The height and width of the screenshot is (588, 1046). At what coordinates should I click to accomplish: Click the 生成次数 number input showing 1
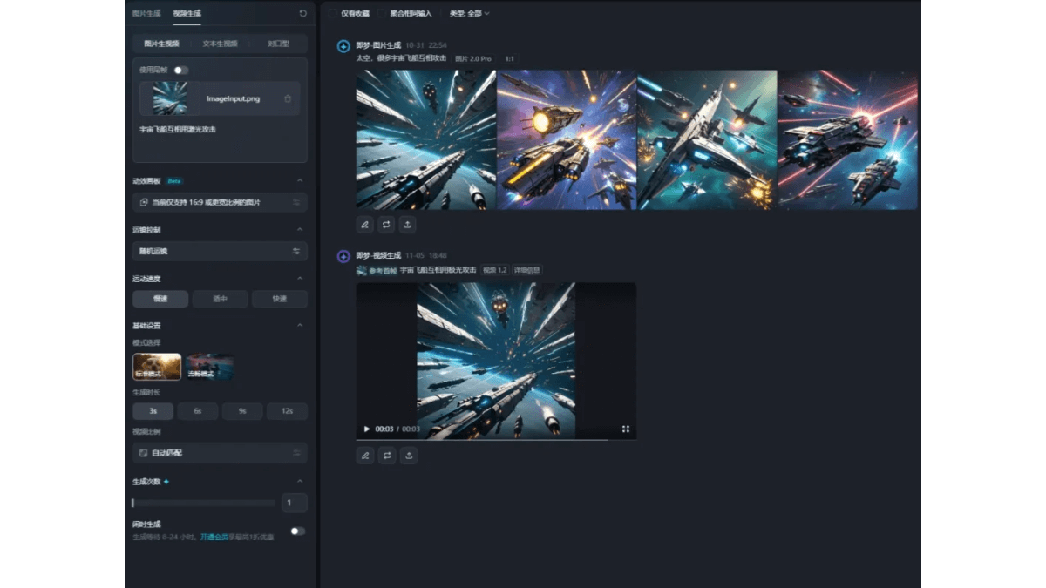(x=295, y=503)
